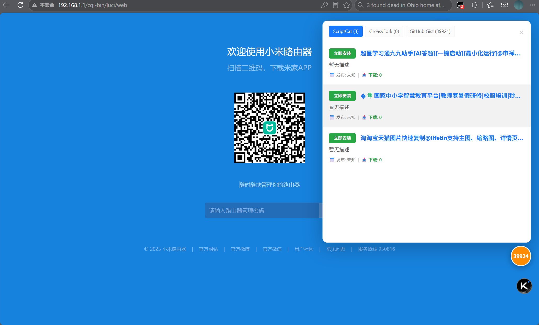Open the not-secure warning triangle icon

click(34, 5)
